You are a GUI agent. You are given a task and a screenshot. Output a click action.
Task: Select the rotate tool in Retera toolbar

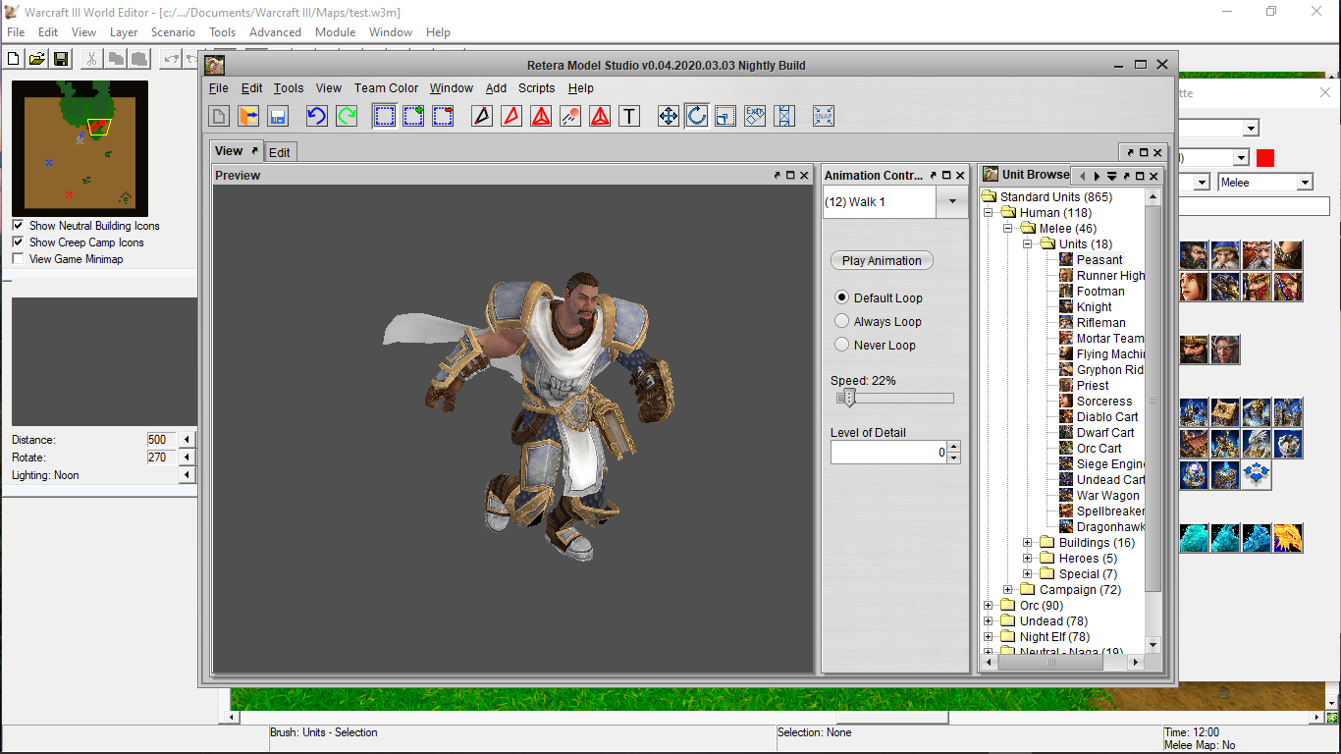(x=697, y=116)
